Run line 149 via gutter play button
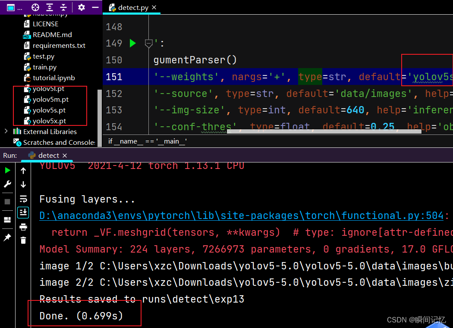453x328 pixels. pos(132,43)
